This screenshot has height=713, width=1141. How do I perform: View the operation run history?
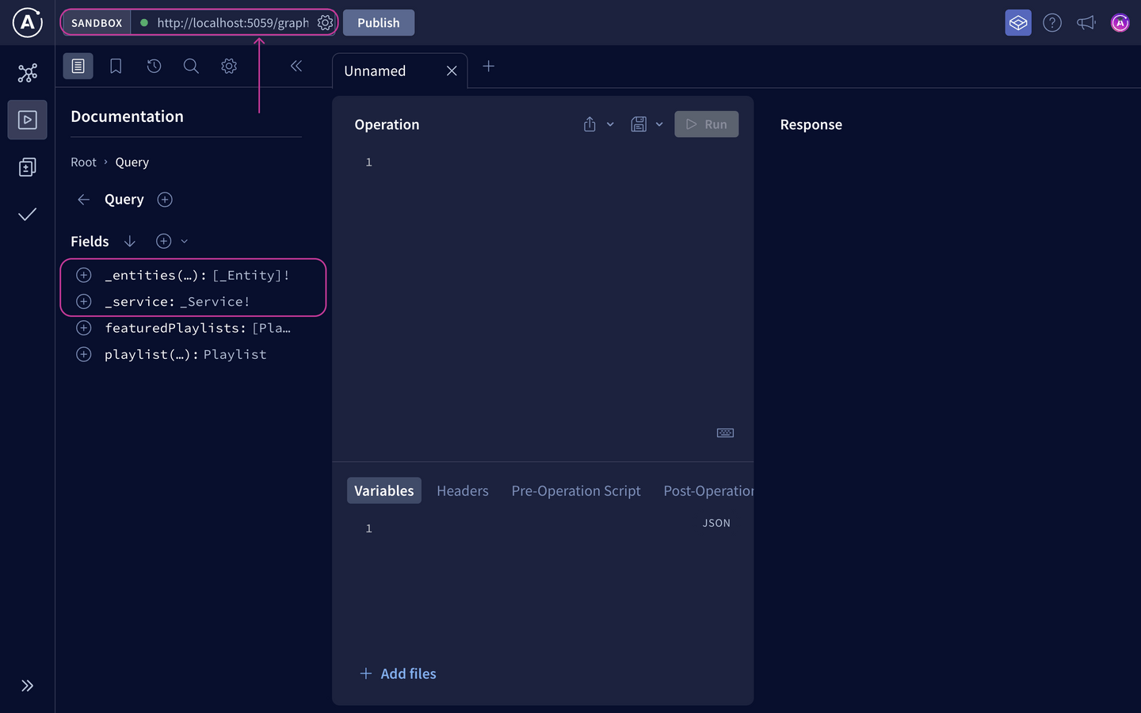(154, 66)
